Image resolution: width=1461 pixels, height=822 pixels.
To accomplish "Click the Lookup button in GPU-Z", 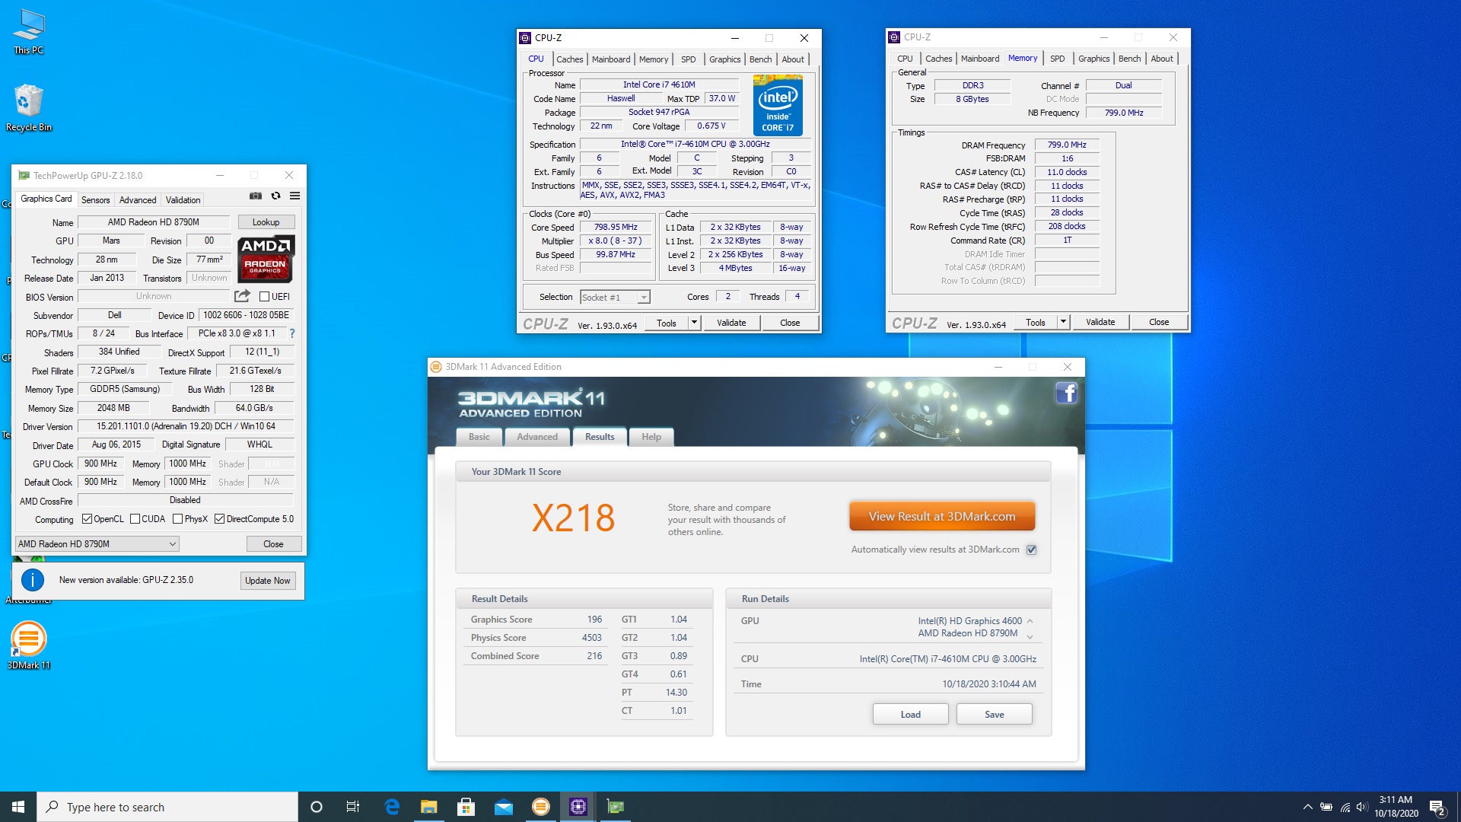I will (x=266, y=222).
